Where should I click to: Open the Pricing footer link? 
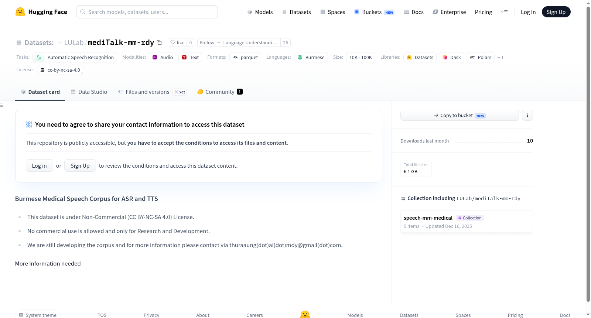(x=515, y=315)
